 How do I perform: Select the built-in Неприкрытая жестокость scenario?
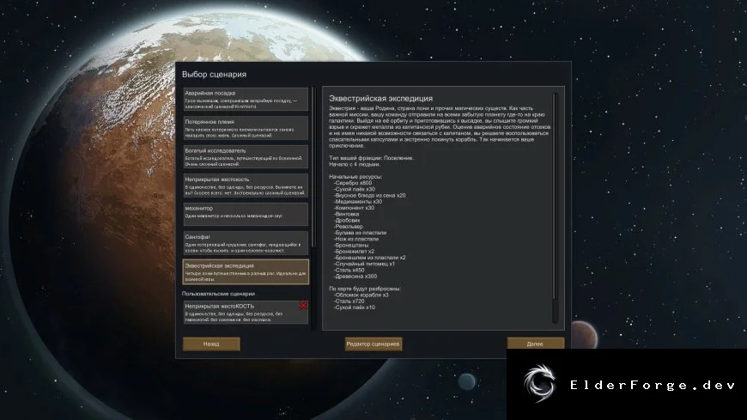[246, 186]
